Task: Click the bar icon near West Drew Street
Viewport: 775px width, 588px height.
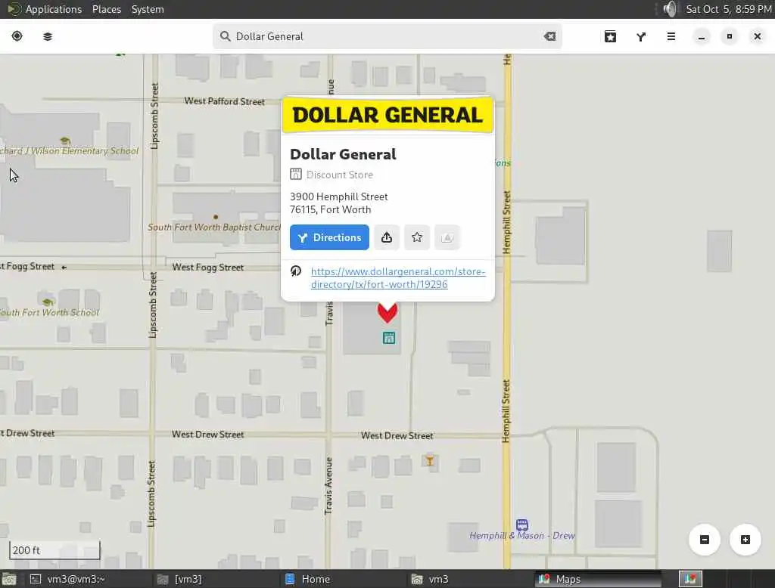Action: tap(430, 460)
